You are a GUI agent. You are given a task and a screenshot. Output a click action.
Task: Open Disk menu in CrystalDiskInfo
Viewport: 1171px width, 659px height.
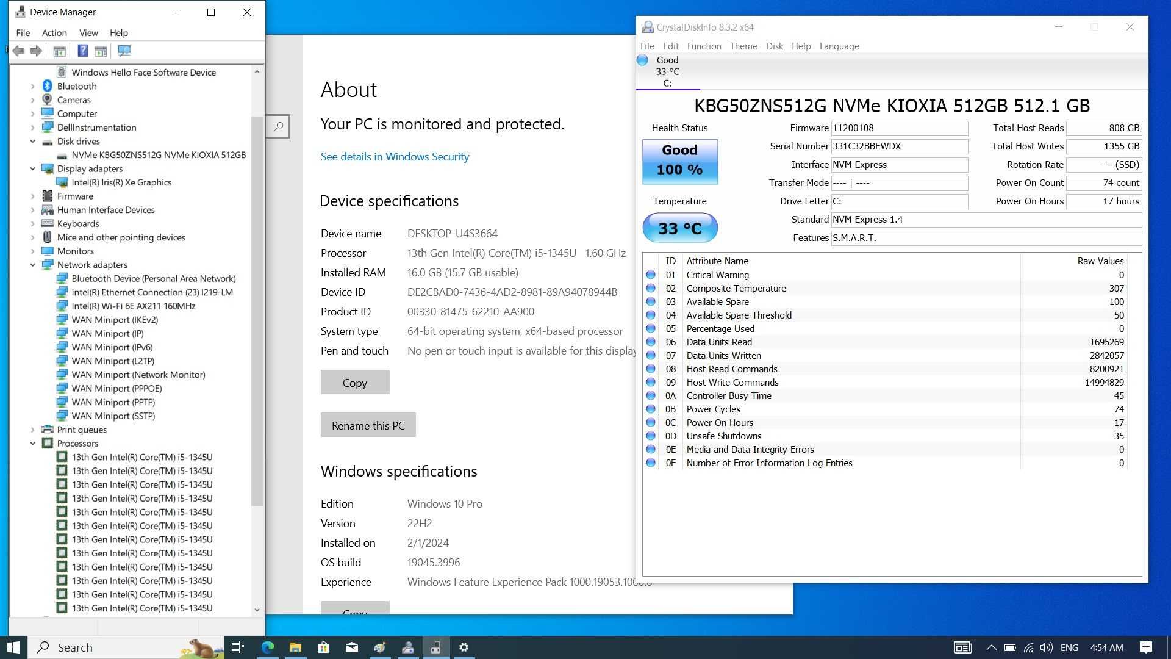click(775, 46)
